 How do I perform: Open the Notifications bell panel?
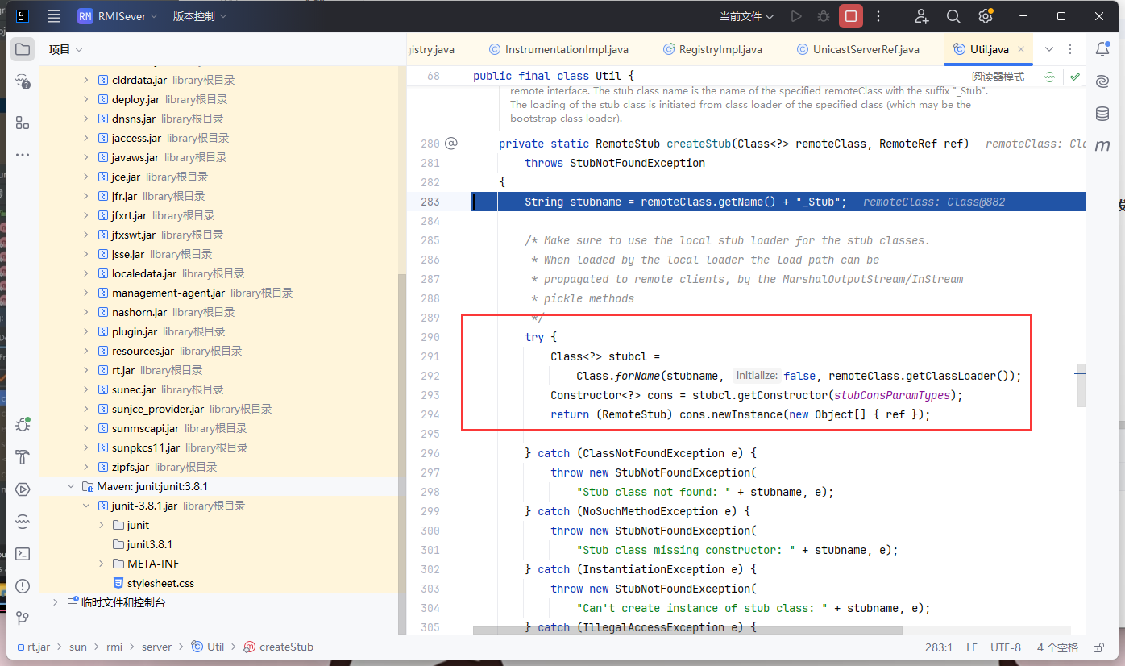pos(1102,49)
